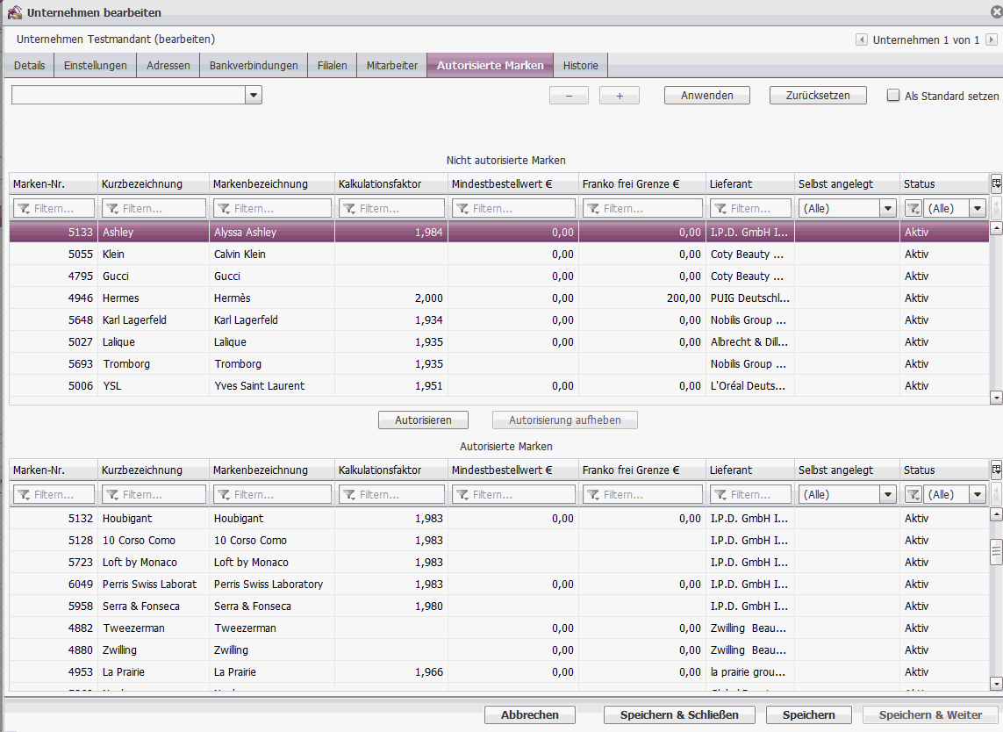Viewport: 1003px width, 732px height.
Task: Click the plain Speichern button
Action: pos(808,714)
